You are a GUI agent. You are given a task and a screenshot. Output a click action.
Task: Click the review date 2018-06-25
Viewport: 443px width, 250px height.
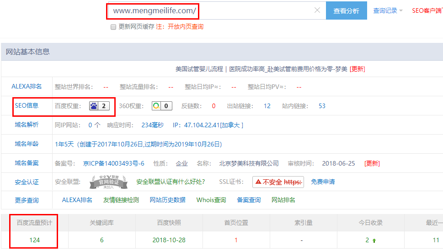(338, 163)
